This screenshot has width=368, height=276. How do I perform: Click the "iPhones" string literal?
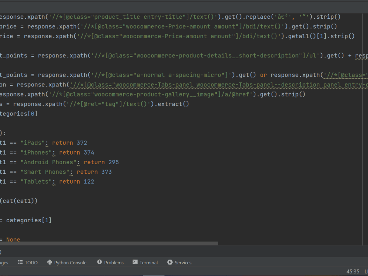[36, 153]
